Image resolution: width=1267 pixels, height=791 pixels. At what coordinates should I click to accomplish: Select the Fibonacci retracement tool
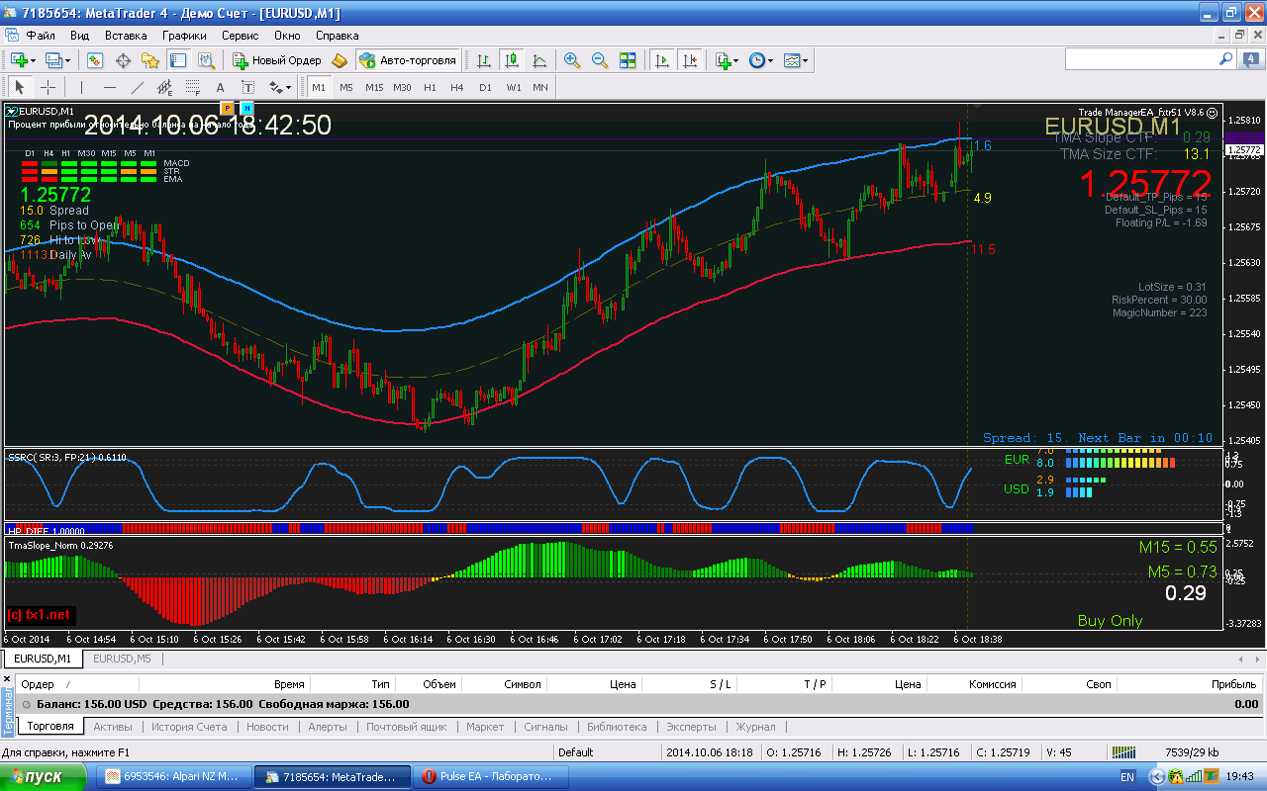[193, 87]
